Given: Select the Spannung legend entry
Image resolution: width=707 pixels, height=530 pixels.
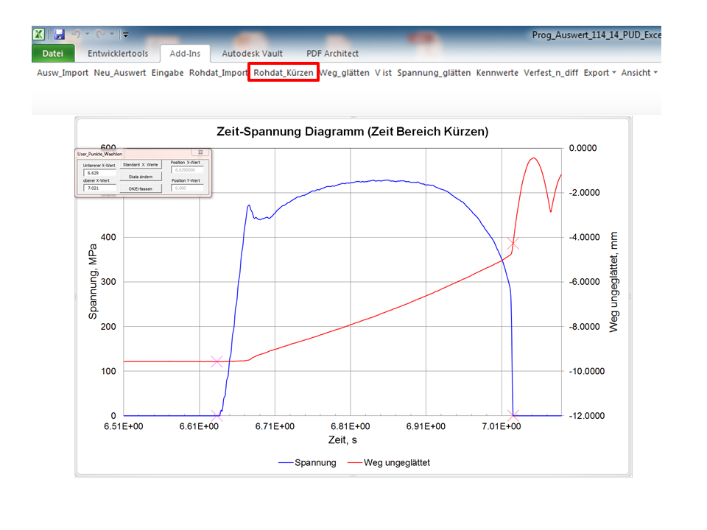Looking at the screenshot, I should tap(308, 462).
